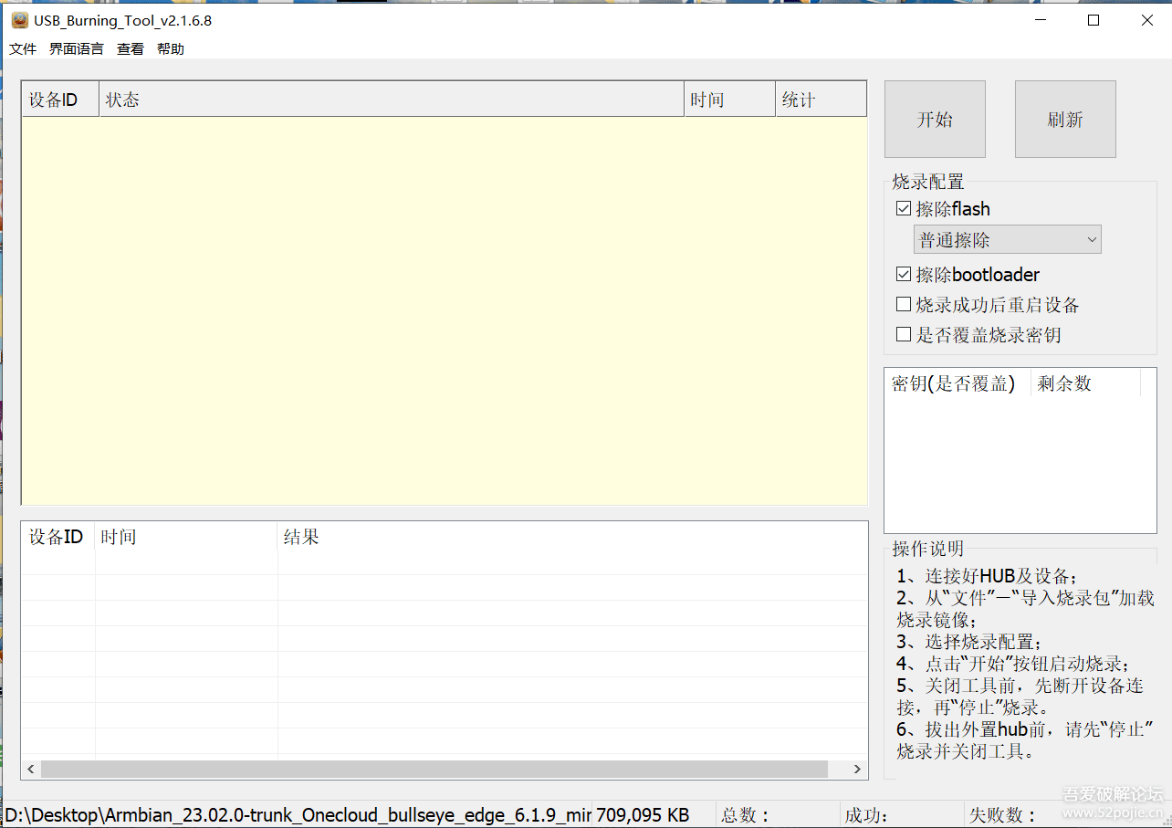Click the 剩余数 column header
The width and height of the screenshot is (1172, 828).
1086,383
